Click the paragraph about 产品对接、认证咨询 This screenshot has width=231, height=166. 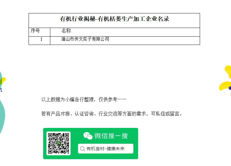pos(112,114)
